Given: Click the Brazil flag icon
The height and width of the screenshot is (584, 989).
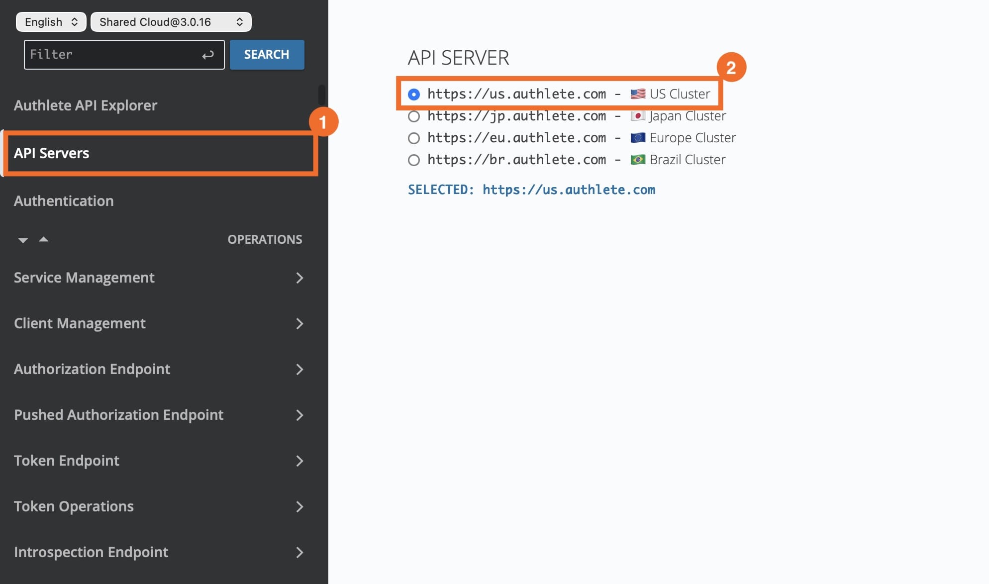Looking at the screenshot, I should 638,160.
